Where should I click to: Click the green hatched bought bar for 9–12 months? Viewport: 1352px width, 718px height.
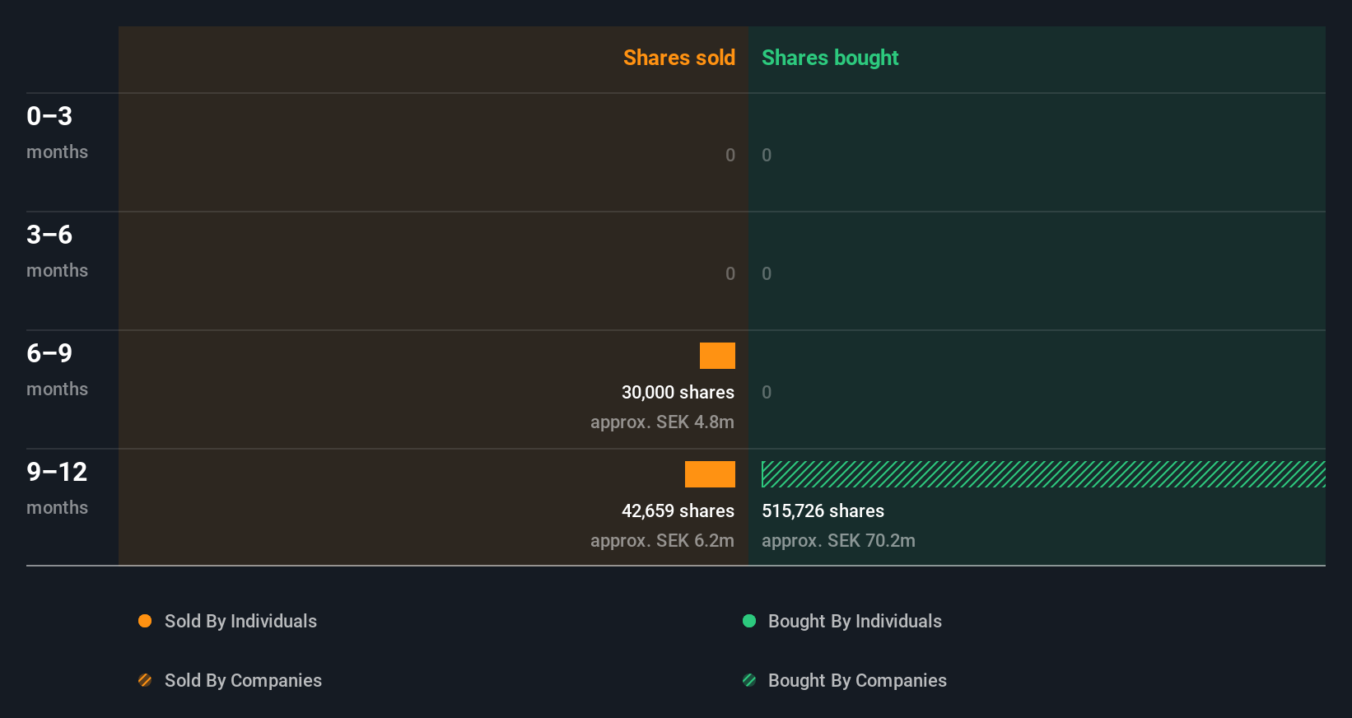[1043, 474]
